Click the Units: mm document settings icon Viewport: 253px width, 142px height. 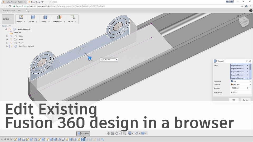[x=11, y=33]
